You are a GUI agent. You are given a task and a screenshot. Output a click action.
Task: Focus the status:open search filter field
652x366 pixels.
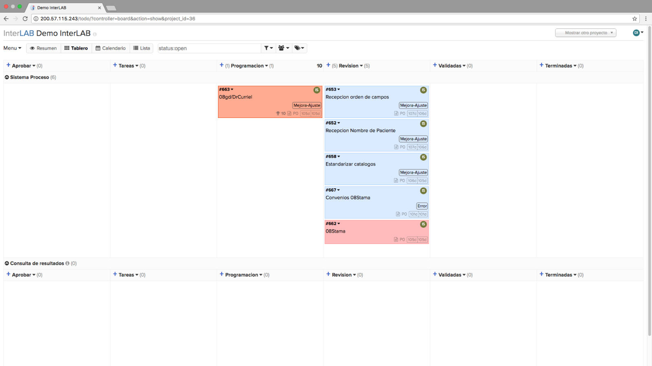click(209, 48)
